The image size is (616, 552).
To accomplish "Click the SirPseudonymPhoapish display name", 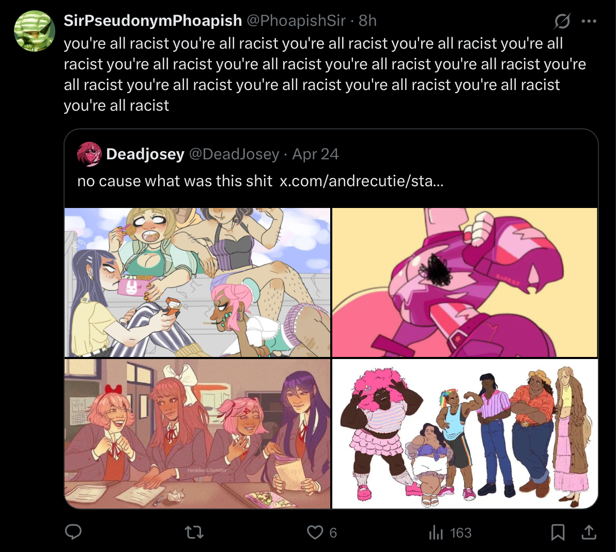I will click(153, 21).
